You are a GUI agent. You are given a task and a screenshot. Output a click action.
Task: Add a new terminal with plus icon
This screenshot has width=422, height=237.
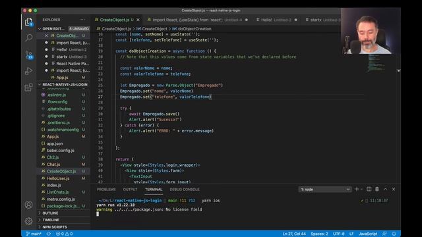tap(357, 189)
